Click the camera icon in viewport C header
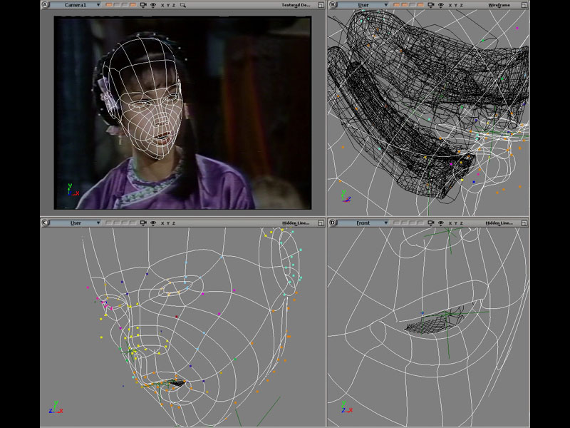570x428 pixels. 143,223
